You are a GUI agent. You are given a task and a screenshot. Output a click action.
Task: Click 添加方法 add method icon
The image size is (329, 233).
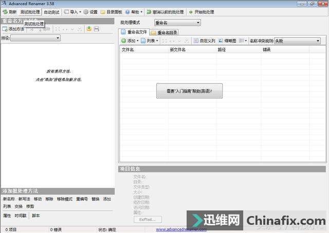5,29
